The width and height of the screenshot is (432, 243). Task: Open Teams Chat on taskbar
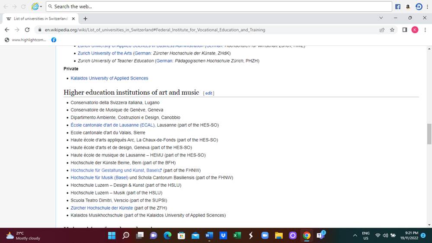pos(154,236)
